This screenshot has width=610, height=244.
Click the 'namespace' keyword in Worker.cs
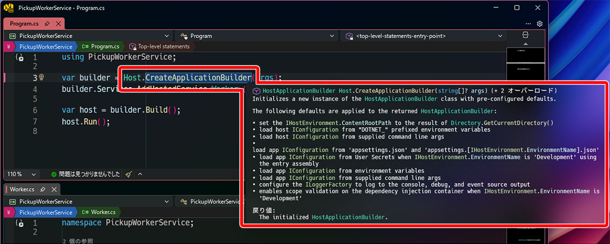(x=82, y=223)
